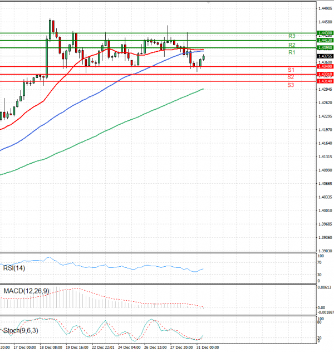This screenshot has height=352, width=334.
Task: Select the MACD(12,26,9) indicator label
Action: tap(25, 291)
